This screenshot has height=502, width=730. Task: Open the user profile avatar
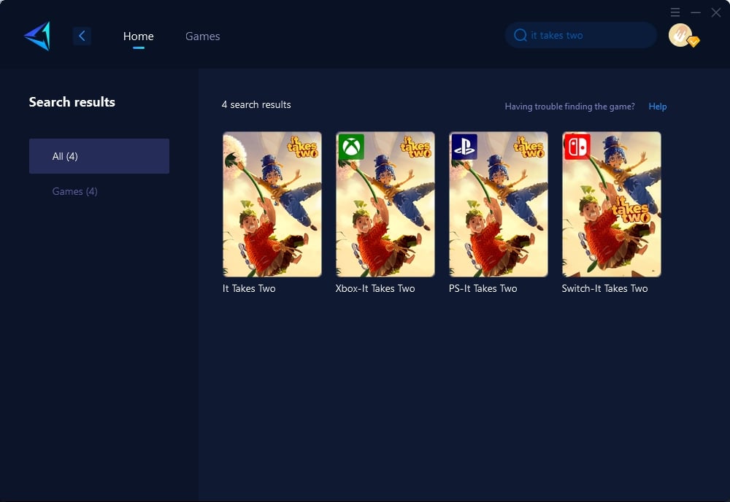(x=680, y=35)
